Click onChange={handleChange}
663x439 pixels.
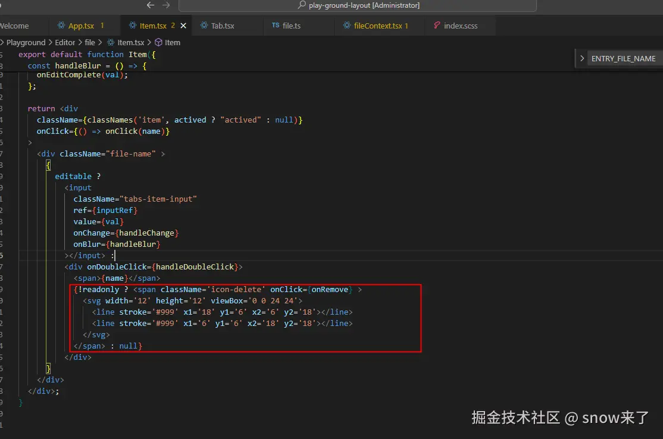click(x=126, y=233)
